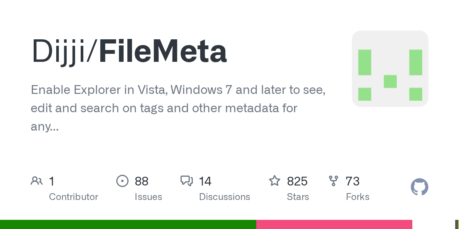
Task: Click the 88 issues count
Action: click(142, 181)
